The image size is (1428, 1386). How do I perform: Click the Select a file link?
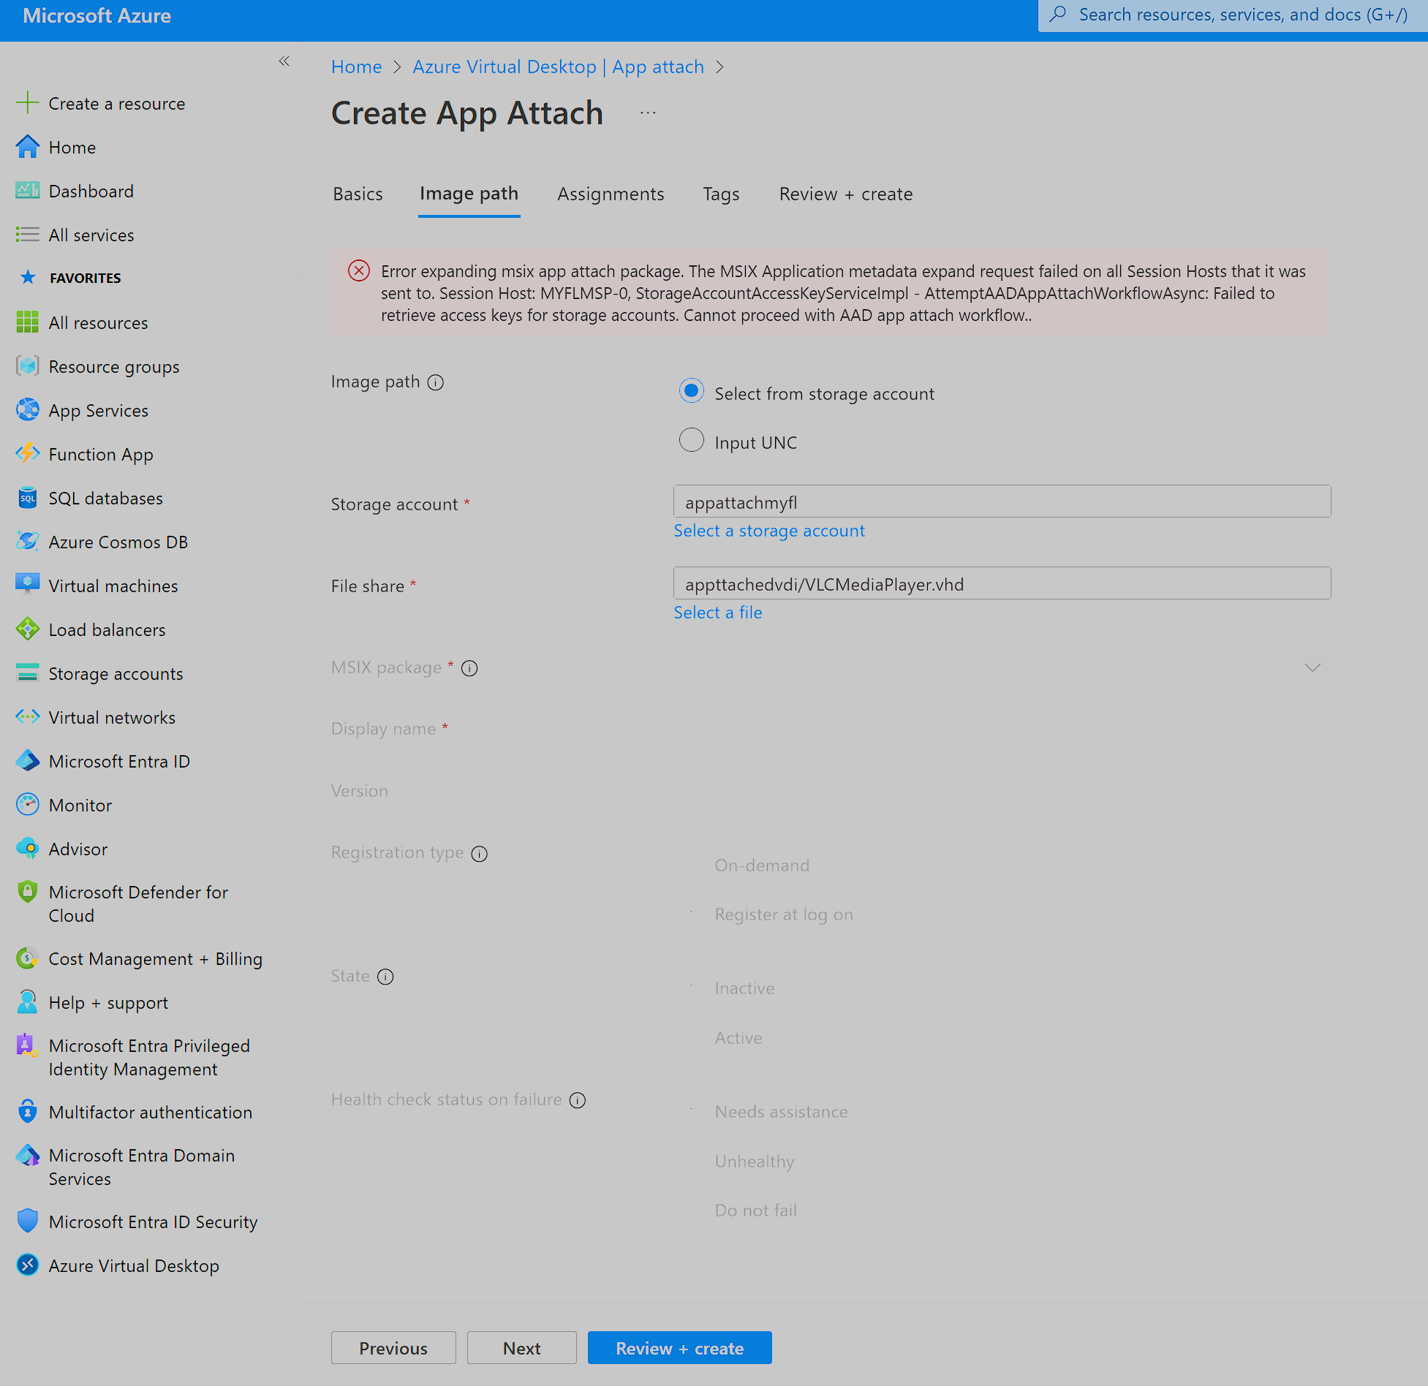(717, 613)
